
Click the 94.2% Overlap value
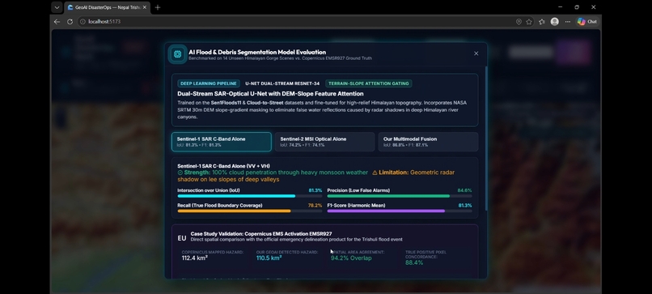[351, 258]
